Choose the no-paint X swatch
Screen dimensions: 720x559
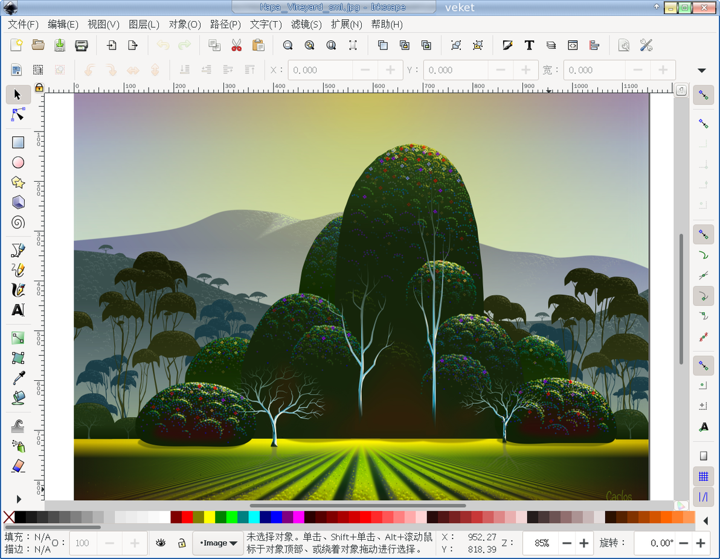(x=8, y=517)
